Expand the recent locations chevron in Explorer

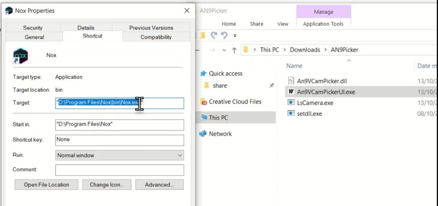click(x=224, y=50)
